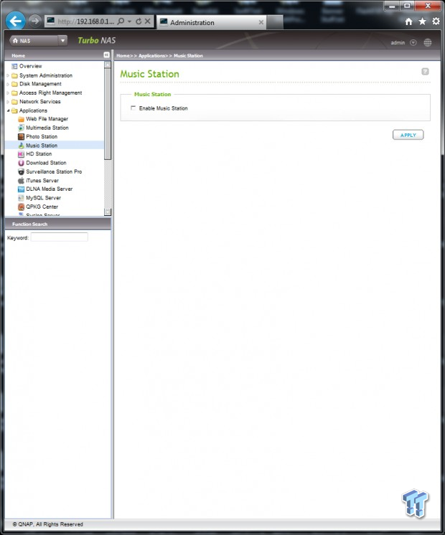Click the Overview icon
This screenshot has width=445, height=535.
pyautogui.click(x=14, y=66)
